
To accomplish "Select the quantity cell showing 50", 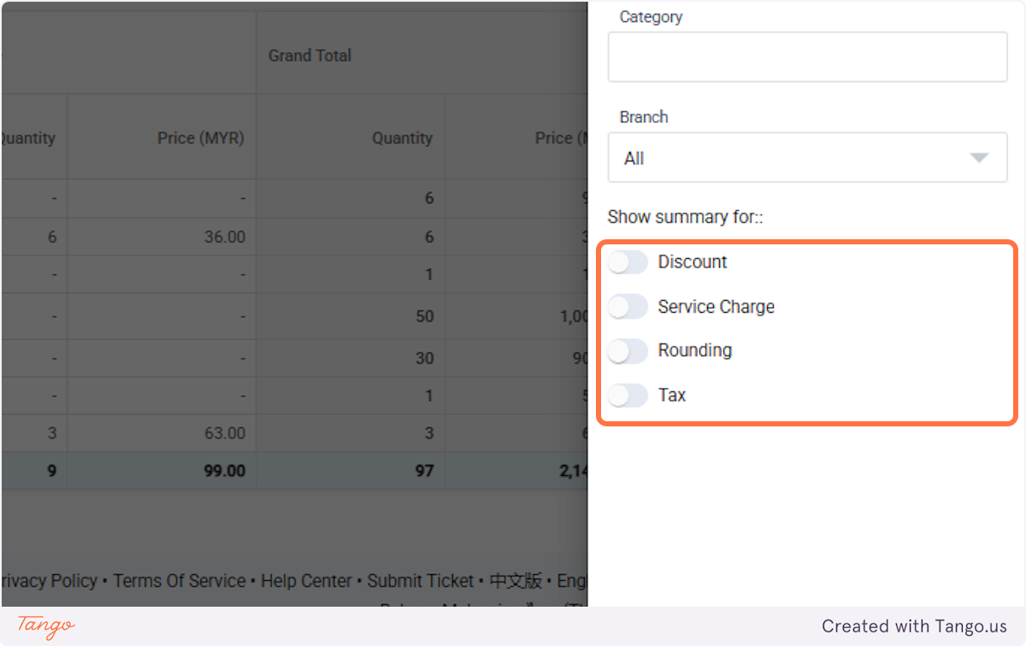I will click(351, 316).
